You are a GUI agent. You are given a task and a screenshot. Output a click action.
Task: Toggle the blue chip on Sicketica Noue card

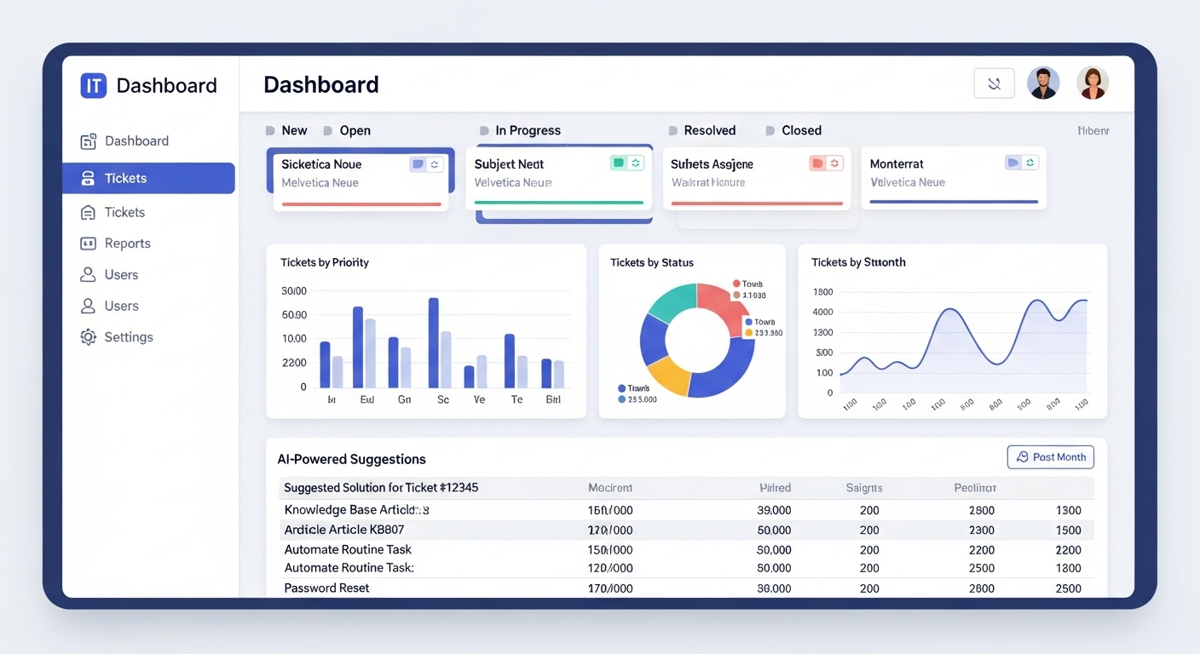[x=418, y=164]
